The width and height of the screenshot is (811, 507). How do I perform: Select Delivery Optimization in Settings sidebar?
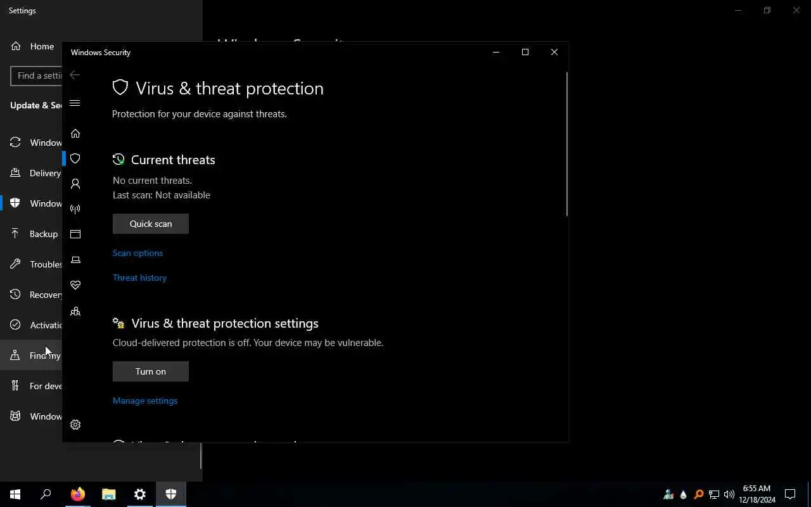[x=31, y=173]
